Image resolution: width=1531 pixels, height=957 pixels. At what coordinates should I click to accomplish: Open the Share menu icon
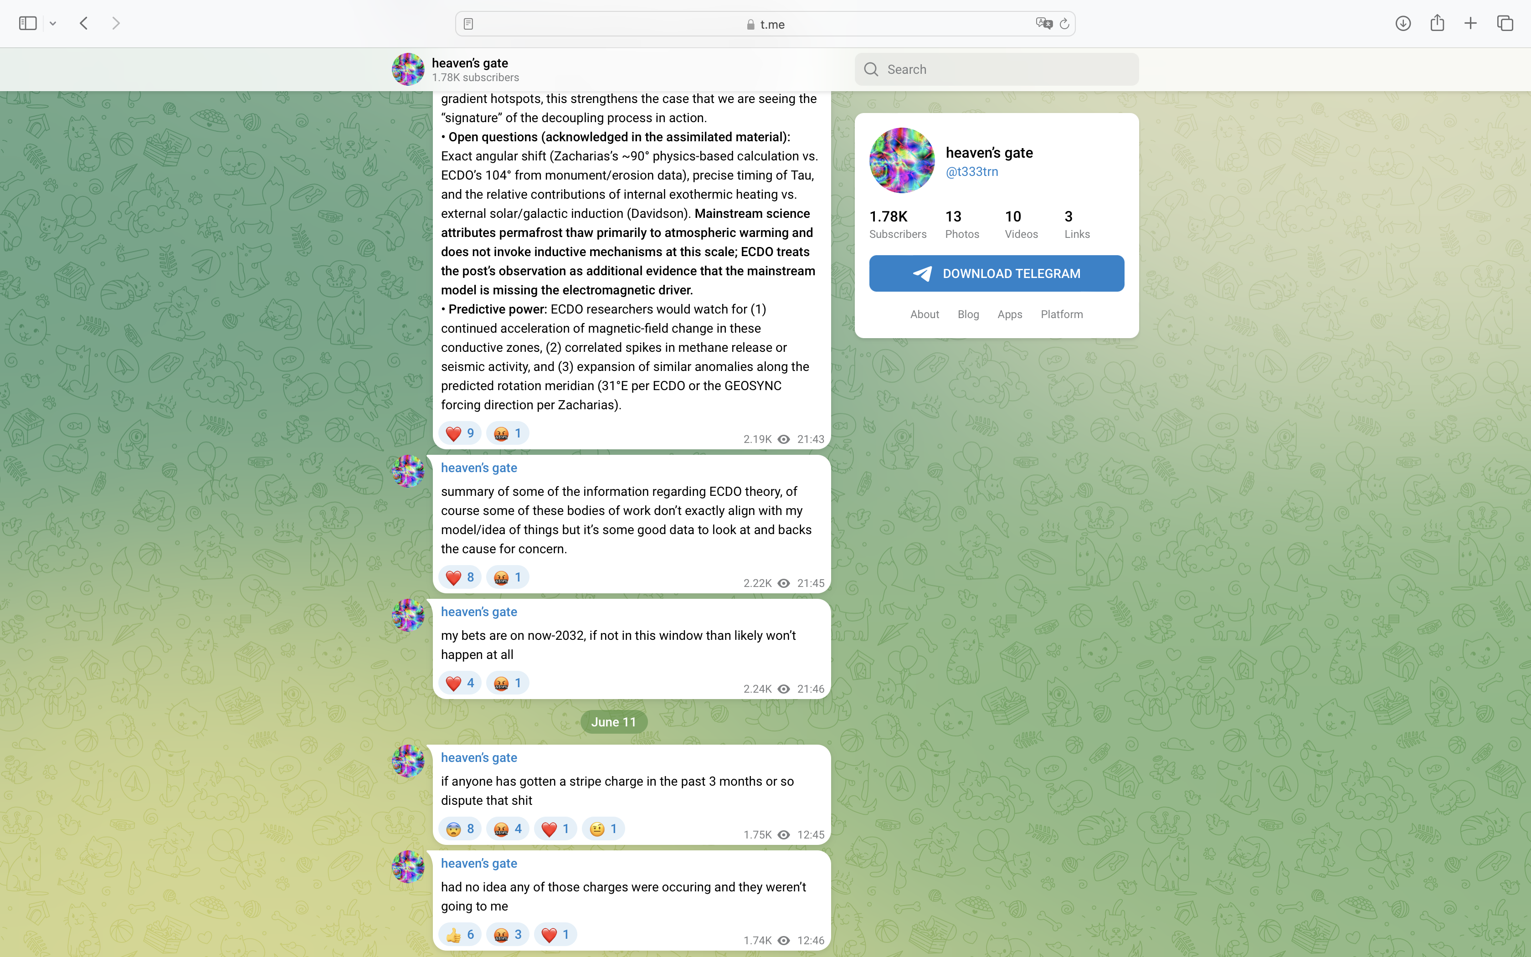[x=1438, y=23]
